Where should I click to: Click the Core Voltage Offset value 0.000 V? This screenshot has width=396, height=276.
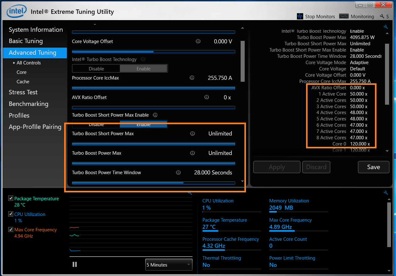coord(223,41)
